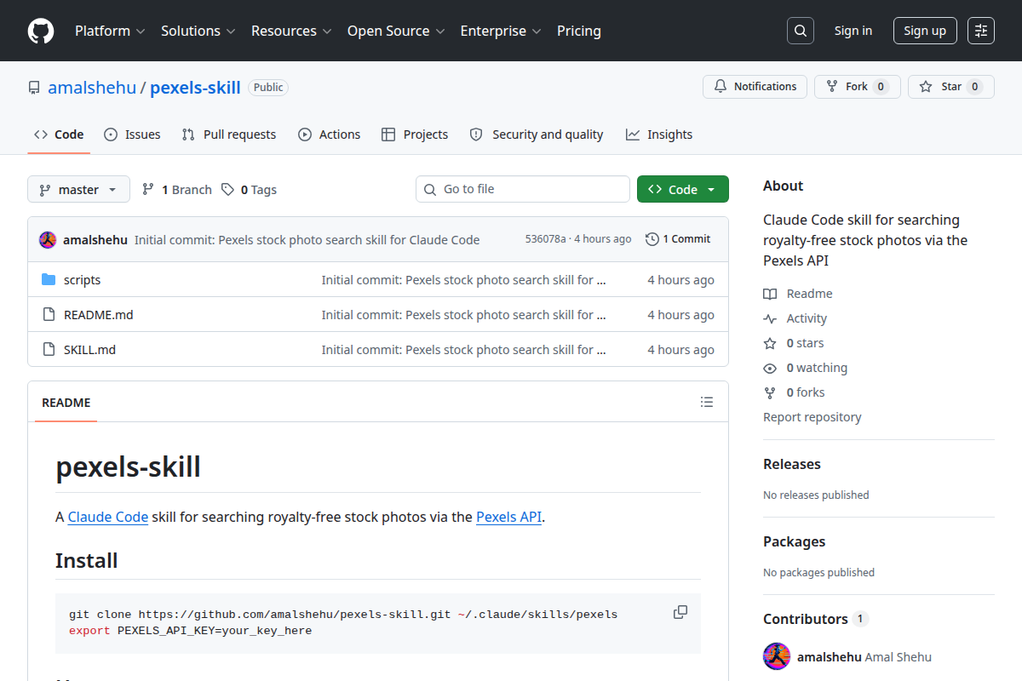Fork this repository
This screenshot has width=1022, height=681.
(858, 87)
